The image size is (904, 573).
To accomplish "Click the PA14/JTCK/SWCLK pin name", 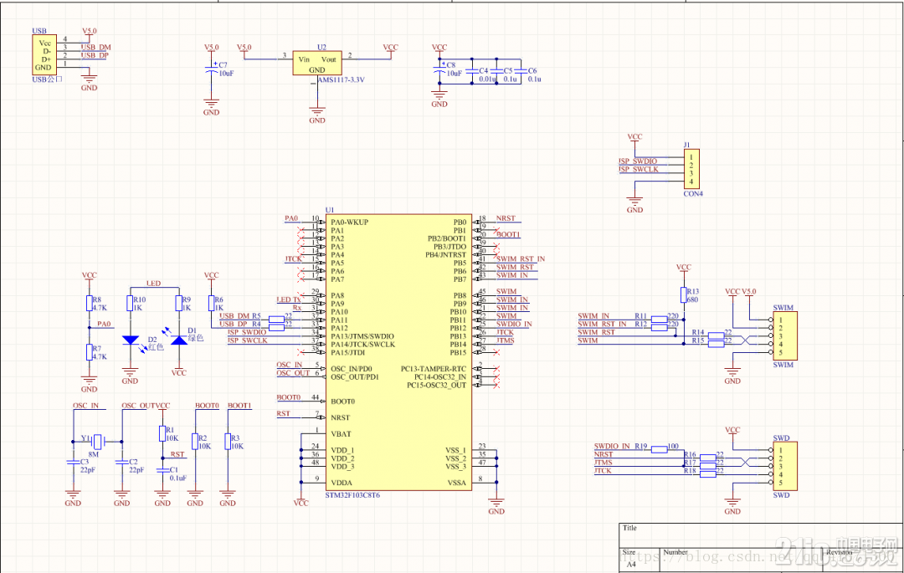I will pyautogui.click(x=363, y=345).
